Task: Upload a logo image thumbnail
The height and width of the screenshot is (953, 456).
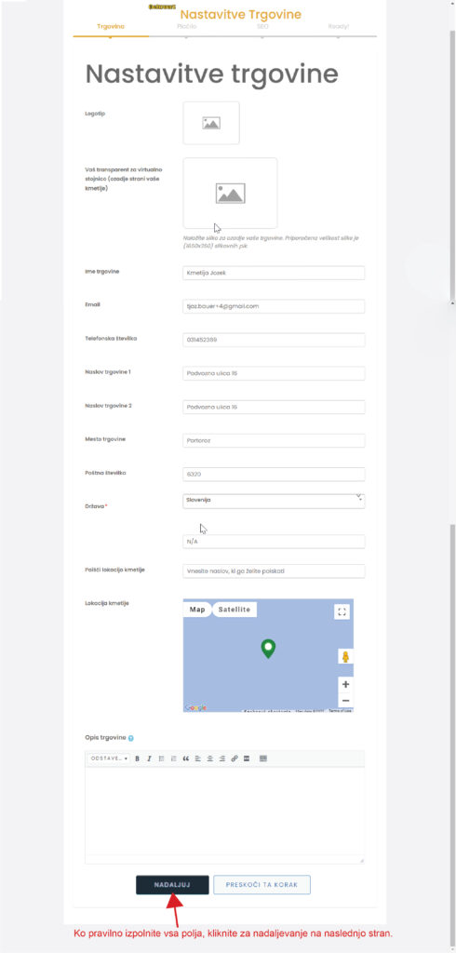Action: point(211,123)
